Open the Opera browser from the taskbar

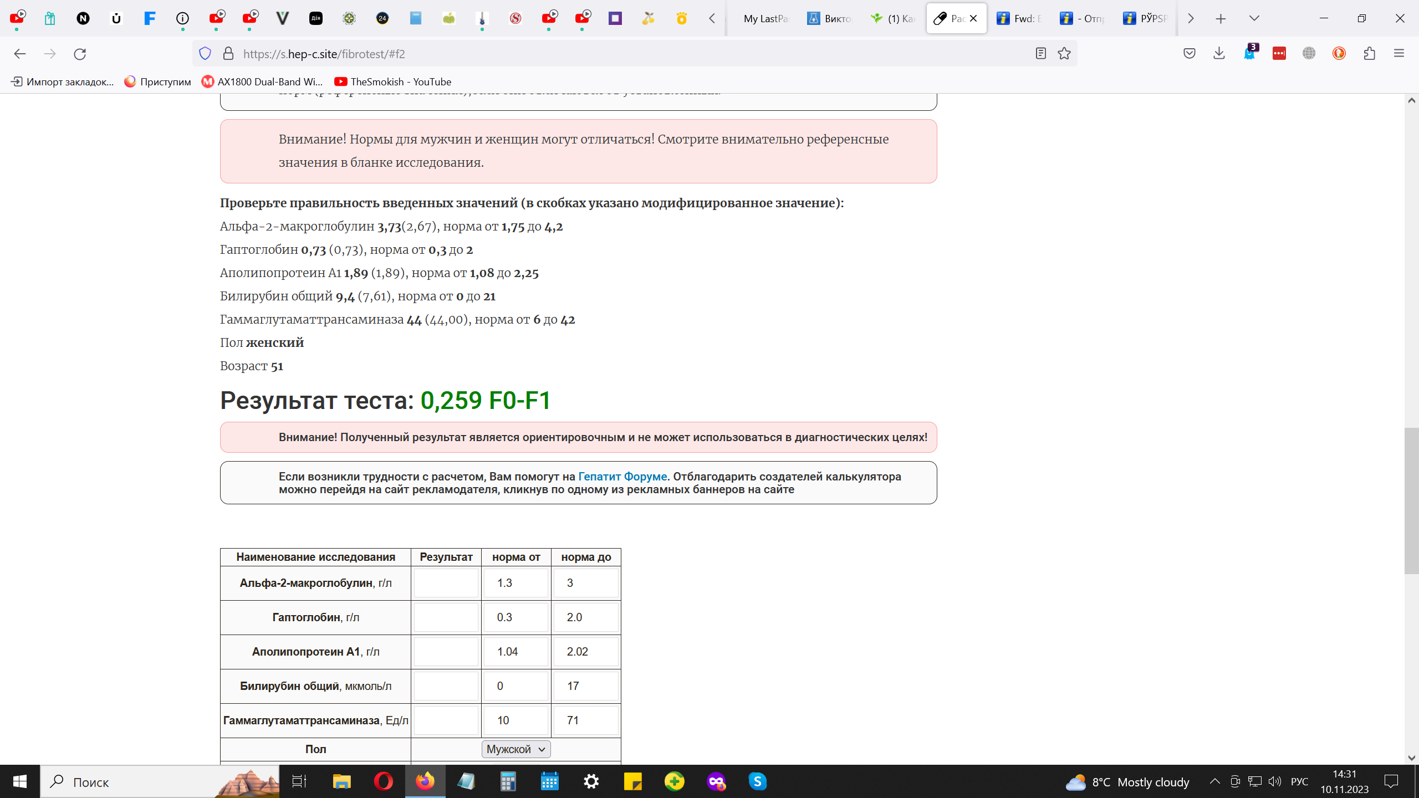pyautogui.click(x=383, y=781)
